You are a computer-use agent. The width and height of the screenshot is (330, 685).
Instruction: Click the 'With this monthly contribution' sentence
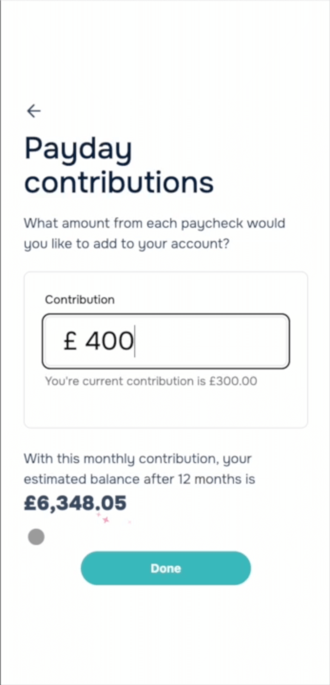click(139, 469)
